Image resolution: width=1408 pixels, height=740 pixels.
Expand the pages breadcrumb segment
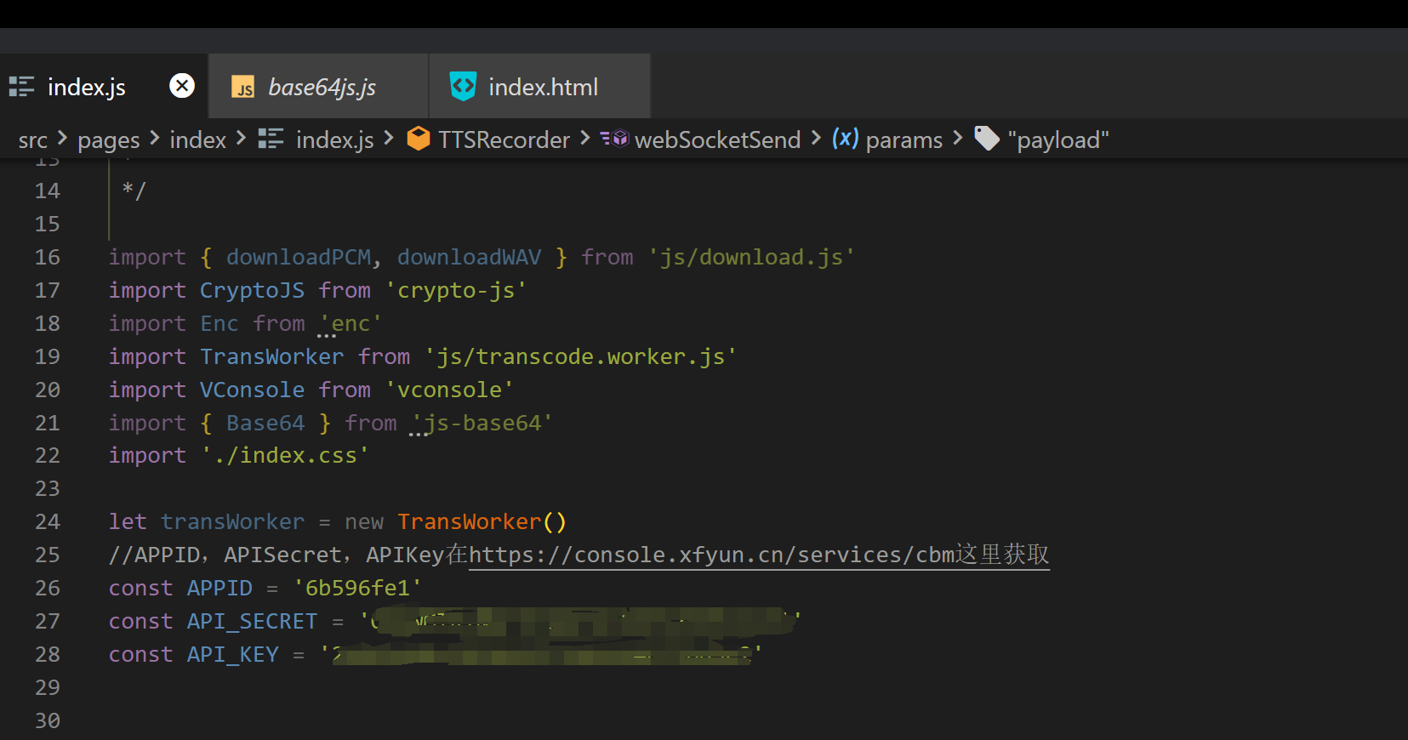click(108, 140)
